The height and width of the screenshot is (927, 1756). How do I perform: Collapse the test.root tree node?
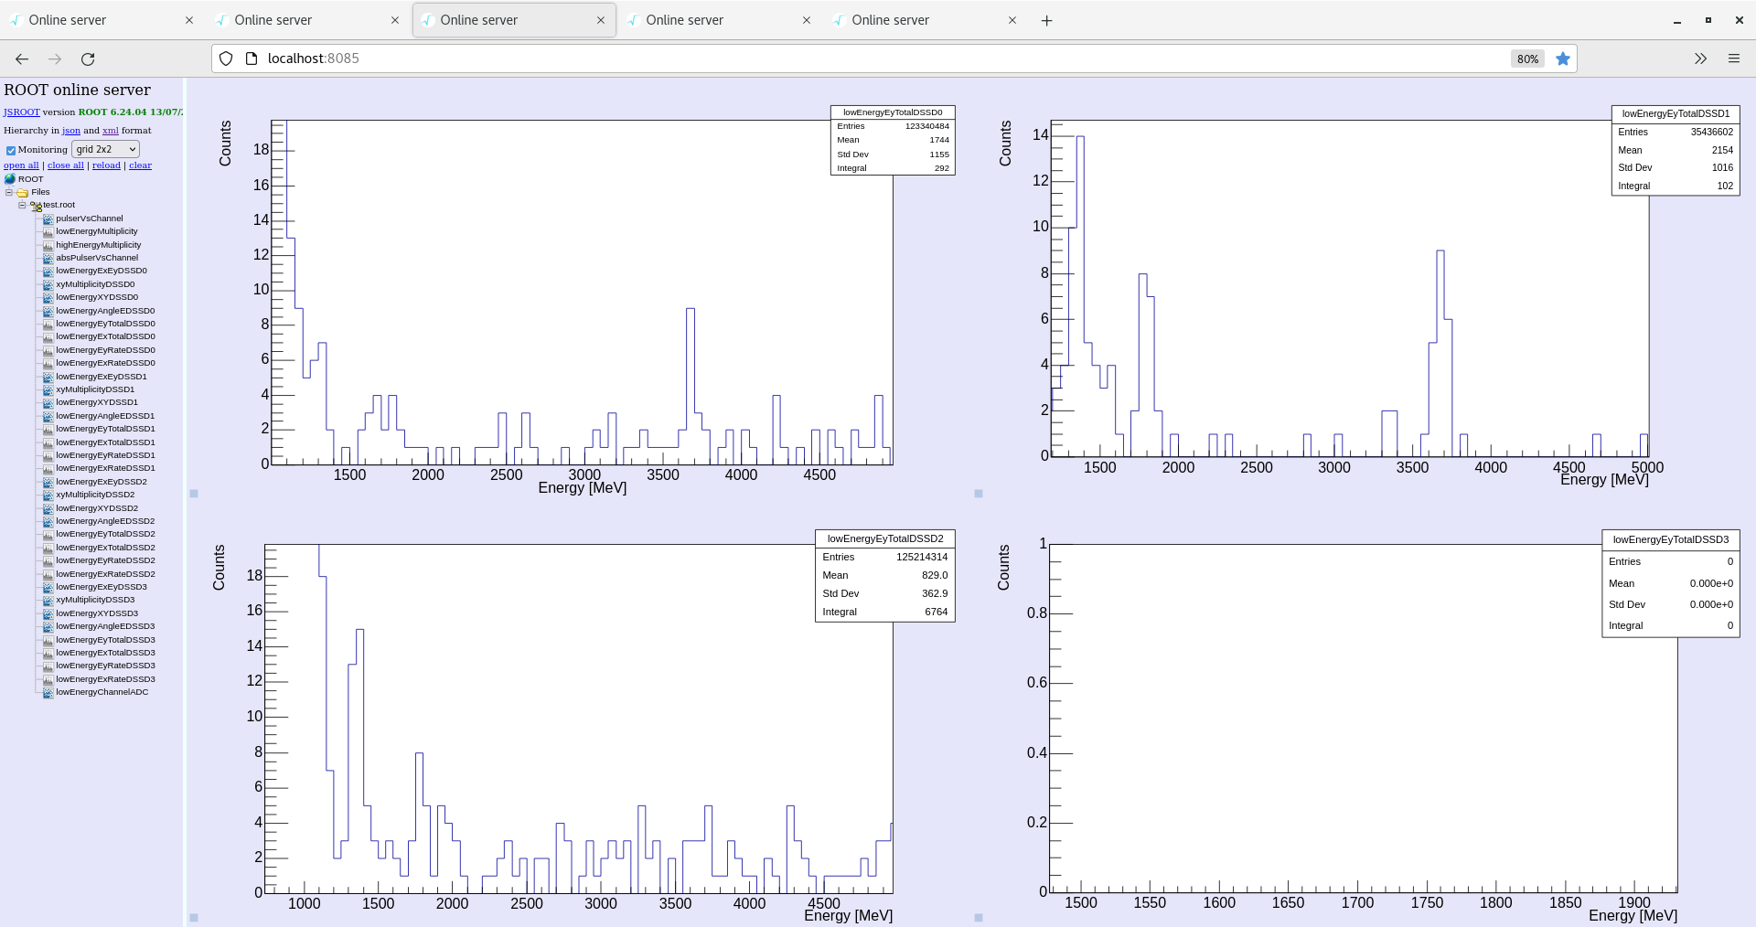pyautogui.click(x=21, y=205)
